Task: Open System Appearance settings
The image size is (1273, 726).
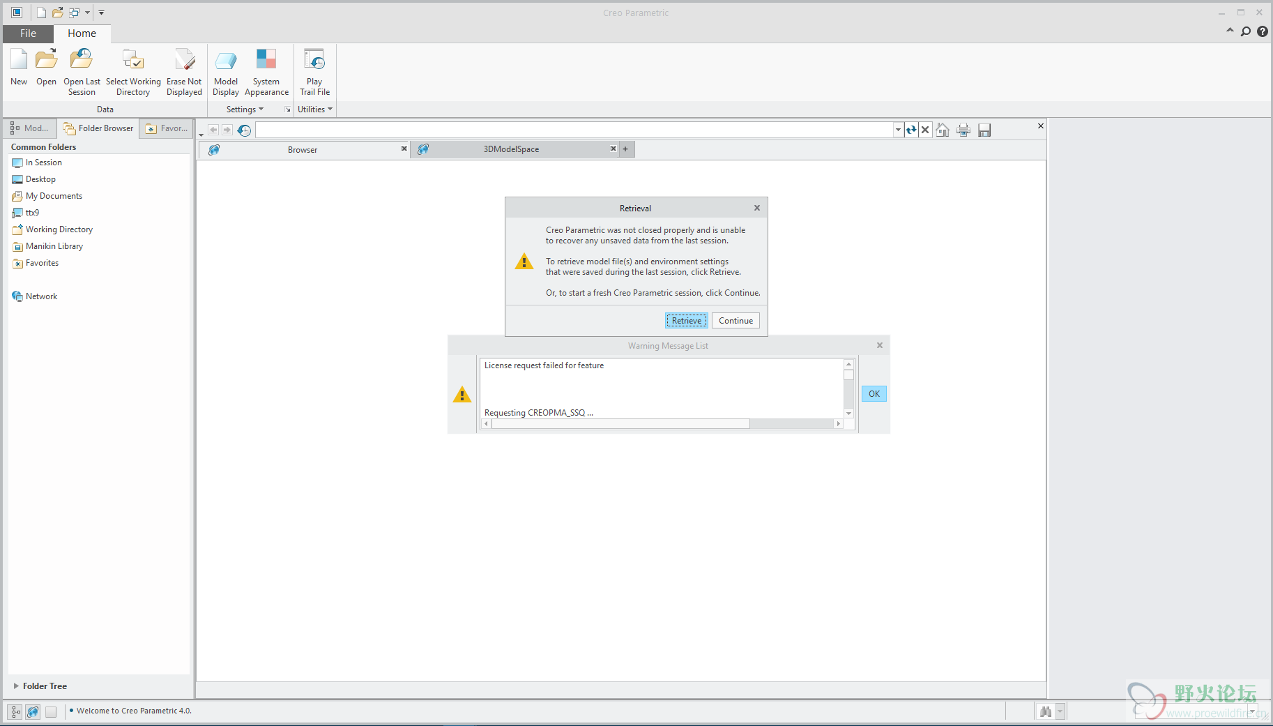Action: click(x=266, y=72)
